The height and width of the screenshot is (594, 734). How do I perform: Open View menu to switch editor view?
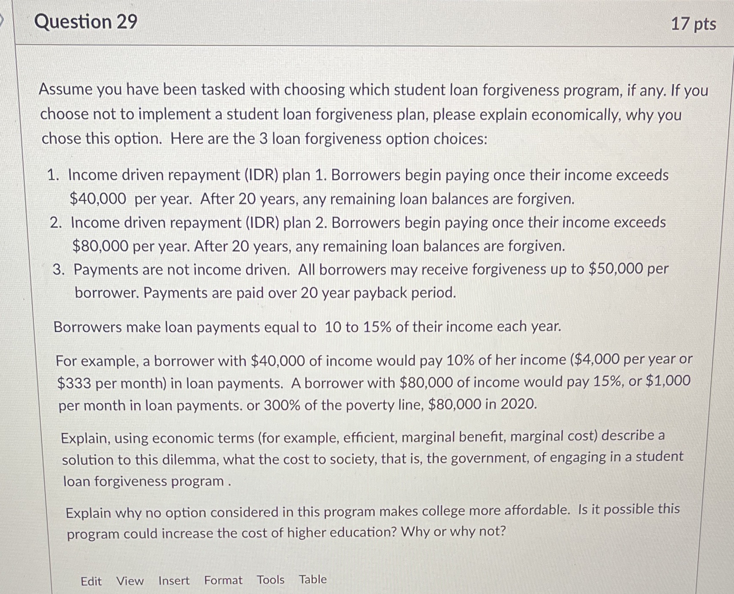point(130,580)
